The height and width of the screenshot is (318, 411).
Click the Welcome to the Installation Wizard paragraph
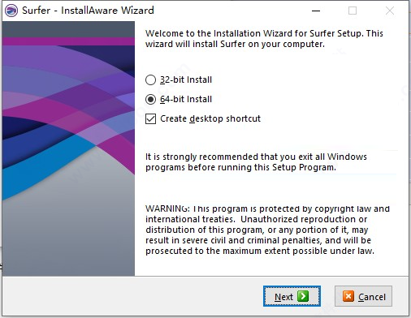click(x=264, y=39)
